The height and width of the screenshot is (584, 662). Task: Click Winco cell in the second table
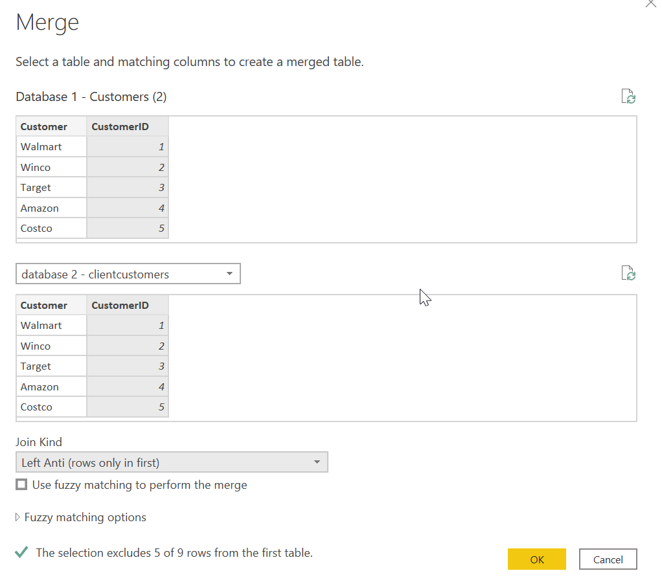[x=52, y=346]
